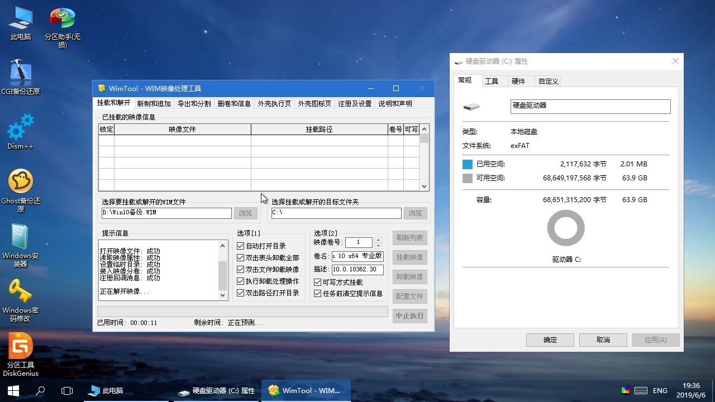The width and height of the screenshot is (715, 402).
Task: Launch Dism++ desktop icon
Action: pyautogui.click(x=21, y=132)
